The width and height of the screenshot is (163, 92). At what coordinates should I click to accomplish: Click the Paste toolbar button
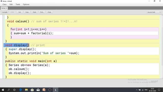(34, 12)
